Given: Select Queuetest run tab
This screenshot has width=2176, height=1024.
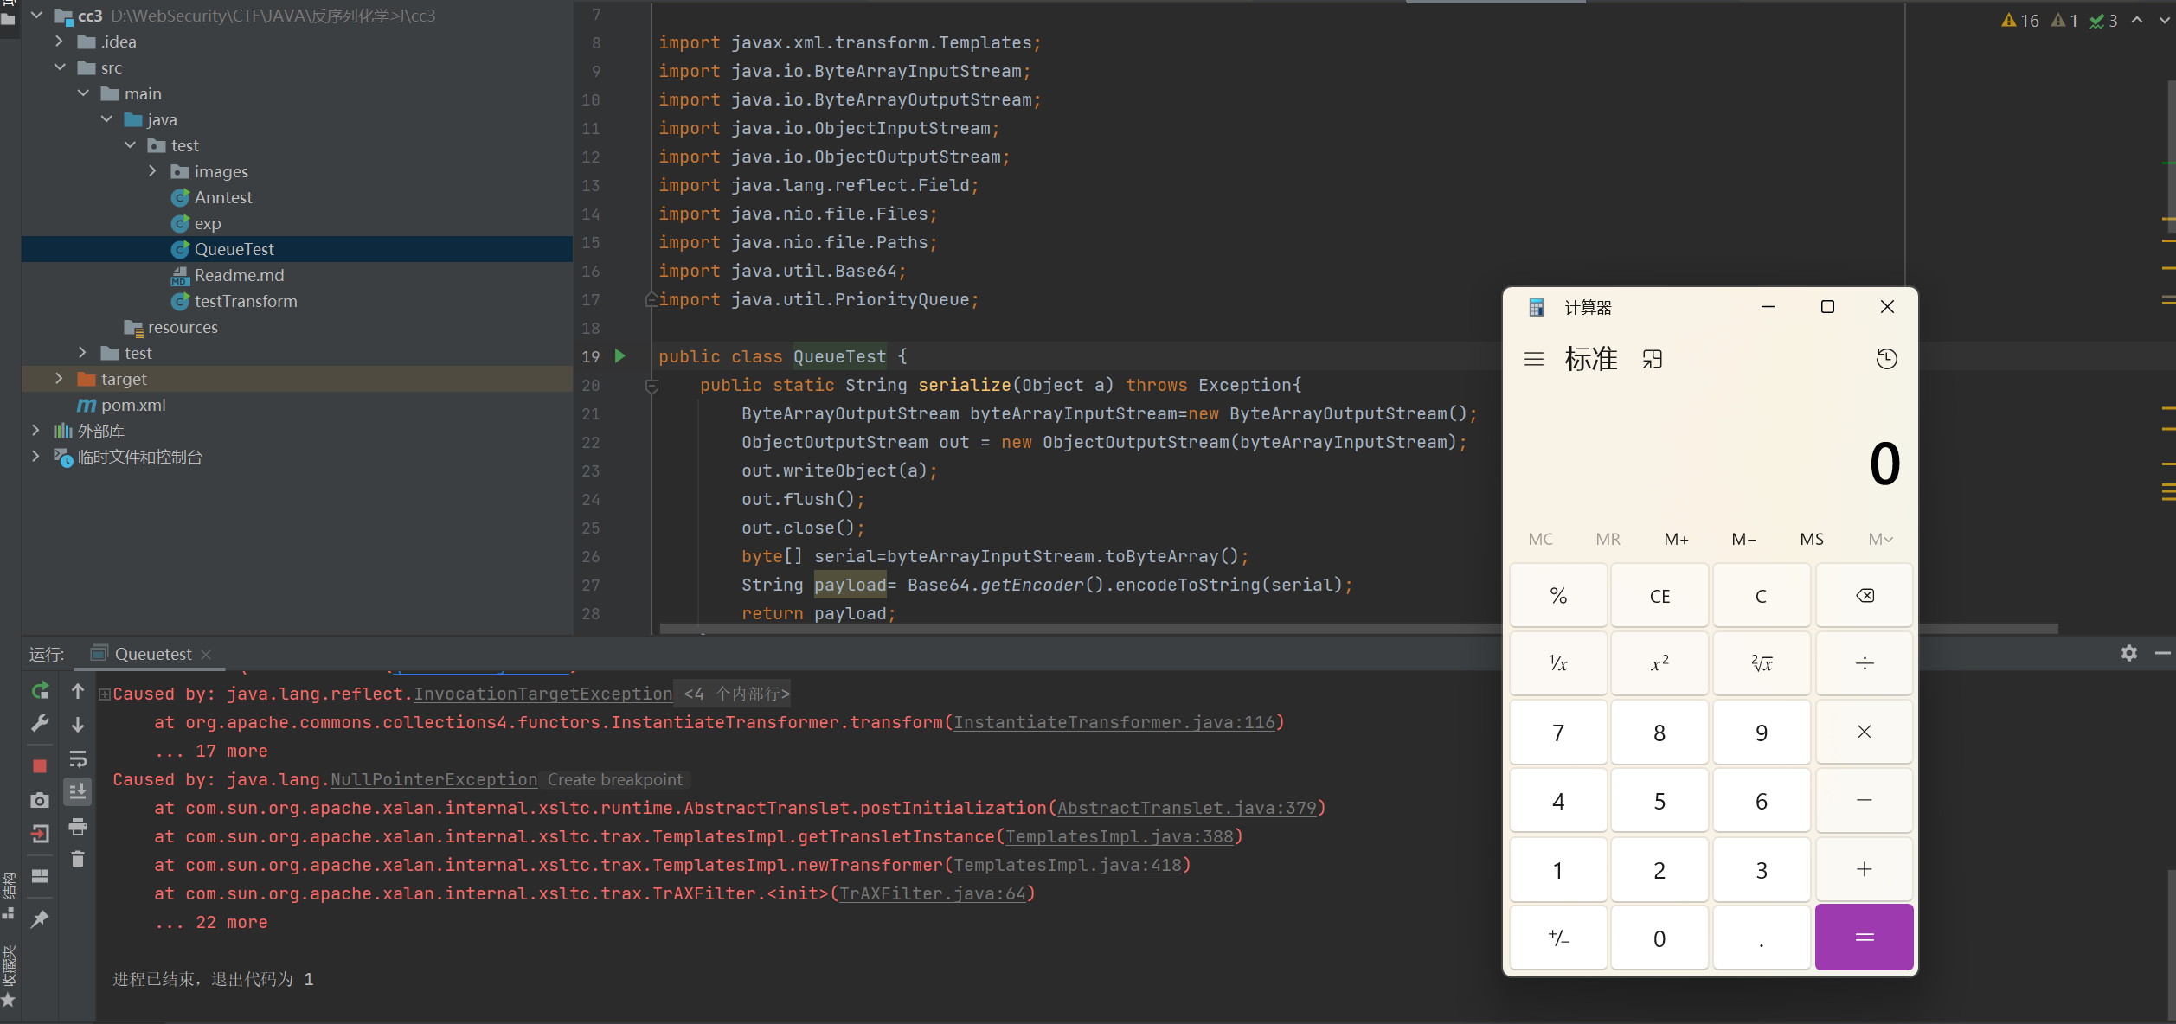Looking at the screenshot, I should click(x=152, y=654).
